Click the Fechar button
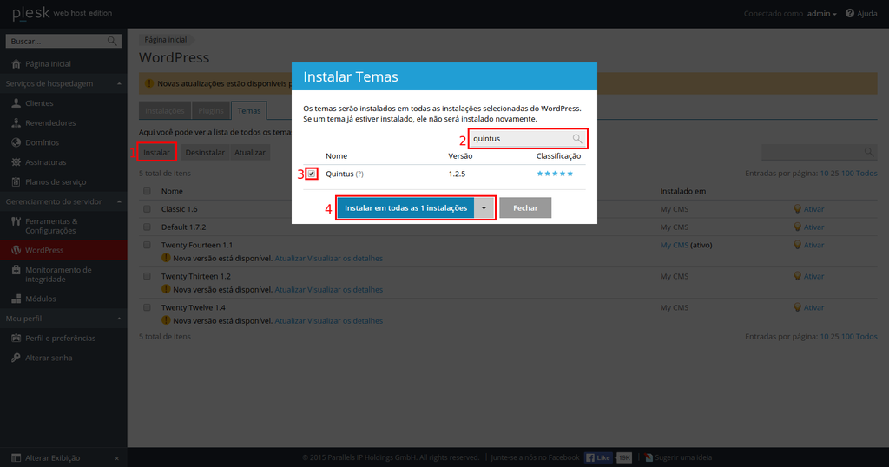Viewport: 889px width, 467px height. pyautogui.click(x=524, y=208)
